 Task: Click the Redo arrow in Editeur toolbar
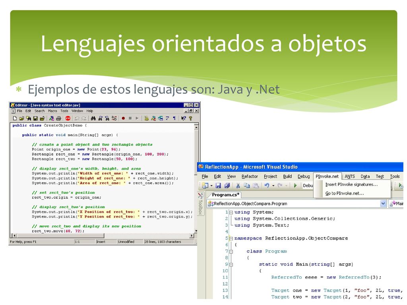pos(83,118)
